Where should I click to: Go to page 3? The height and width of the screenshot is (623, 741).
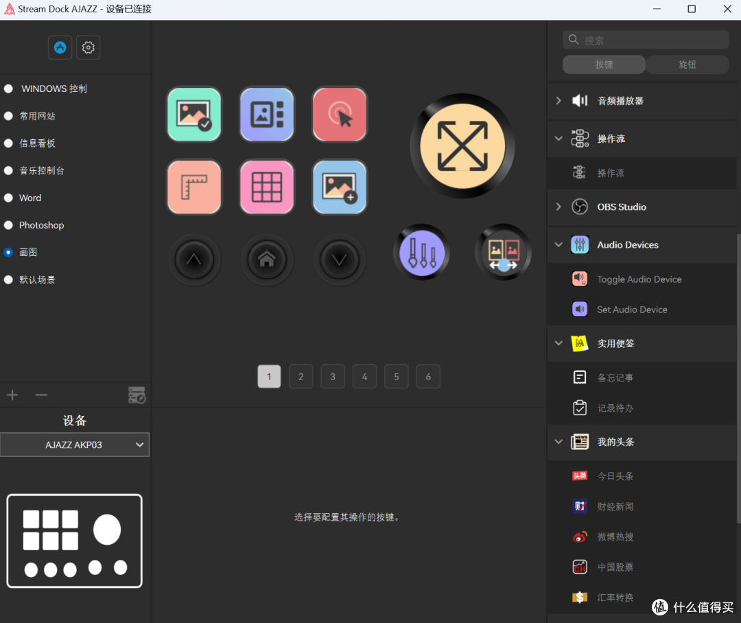point(333,376)
